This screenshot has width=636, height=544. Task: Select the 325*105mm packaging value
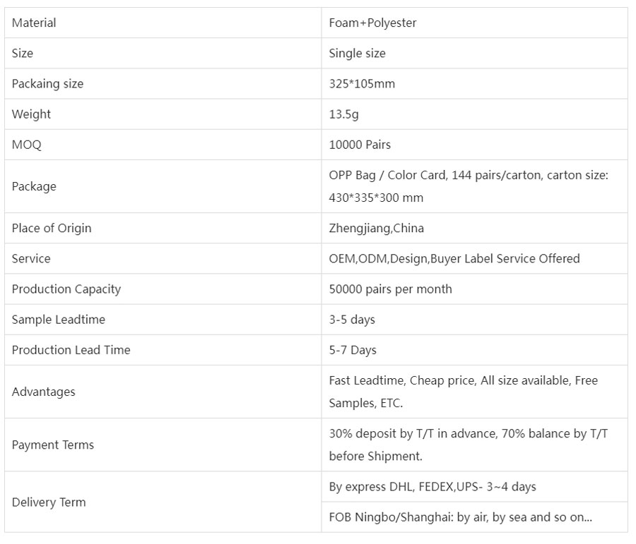click(362, 83)
